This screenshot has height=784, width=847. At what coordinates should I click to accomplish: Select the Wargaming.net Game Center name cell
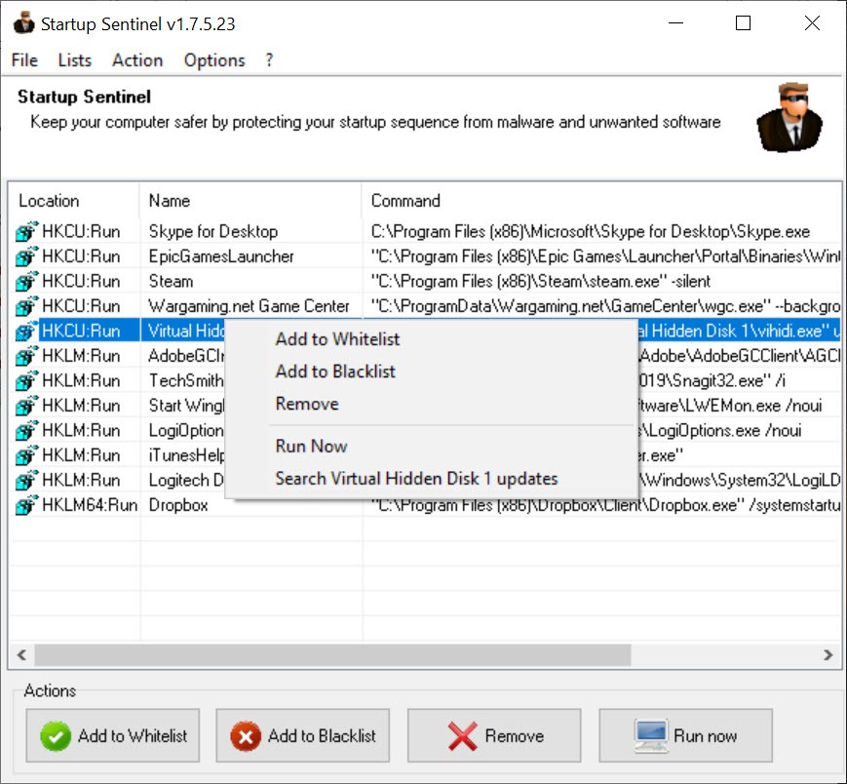pyautogui.click(x=249, y=306)
